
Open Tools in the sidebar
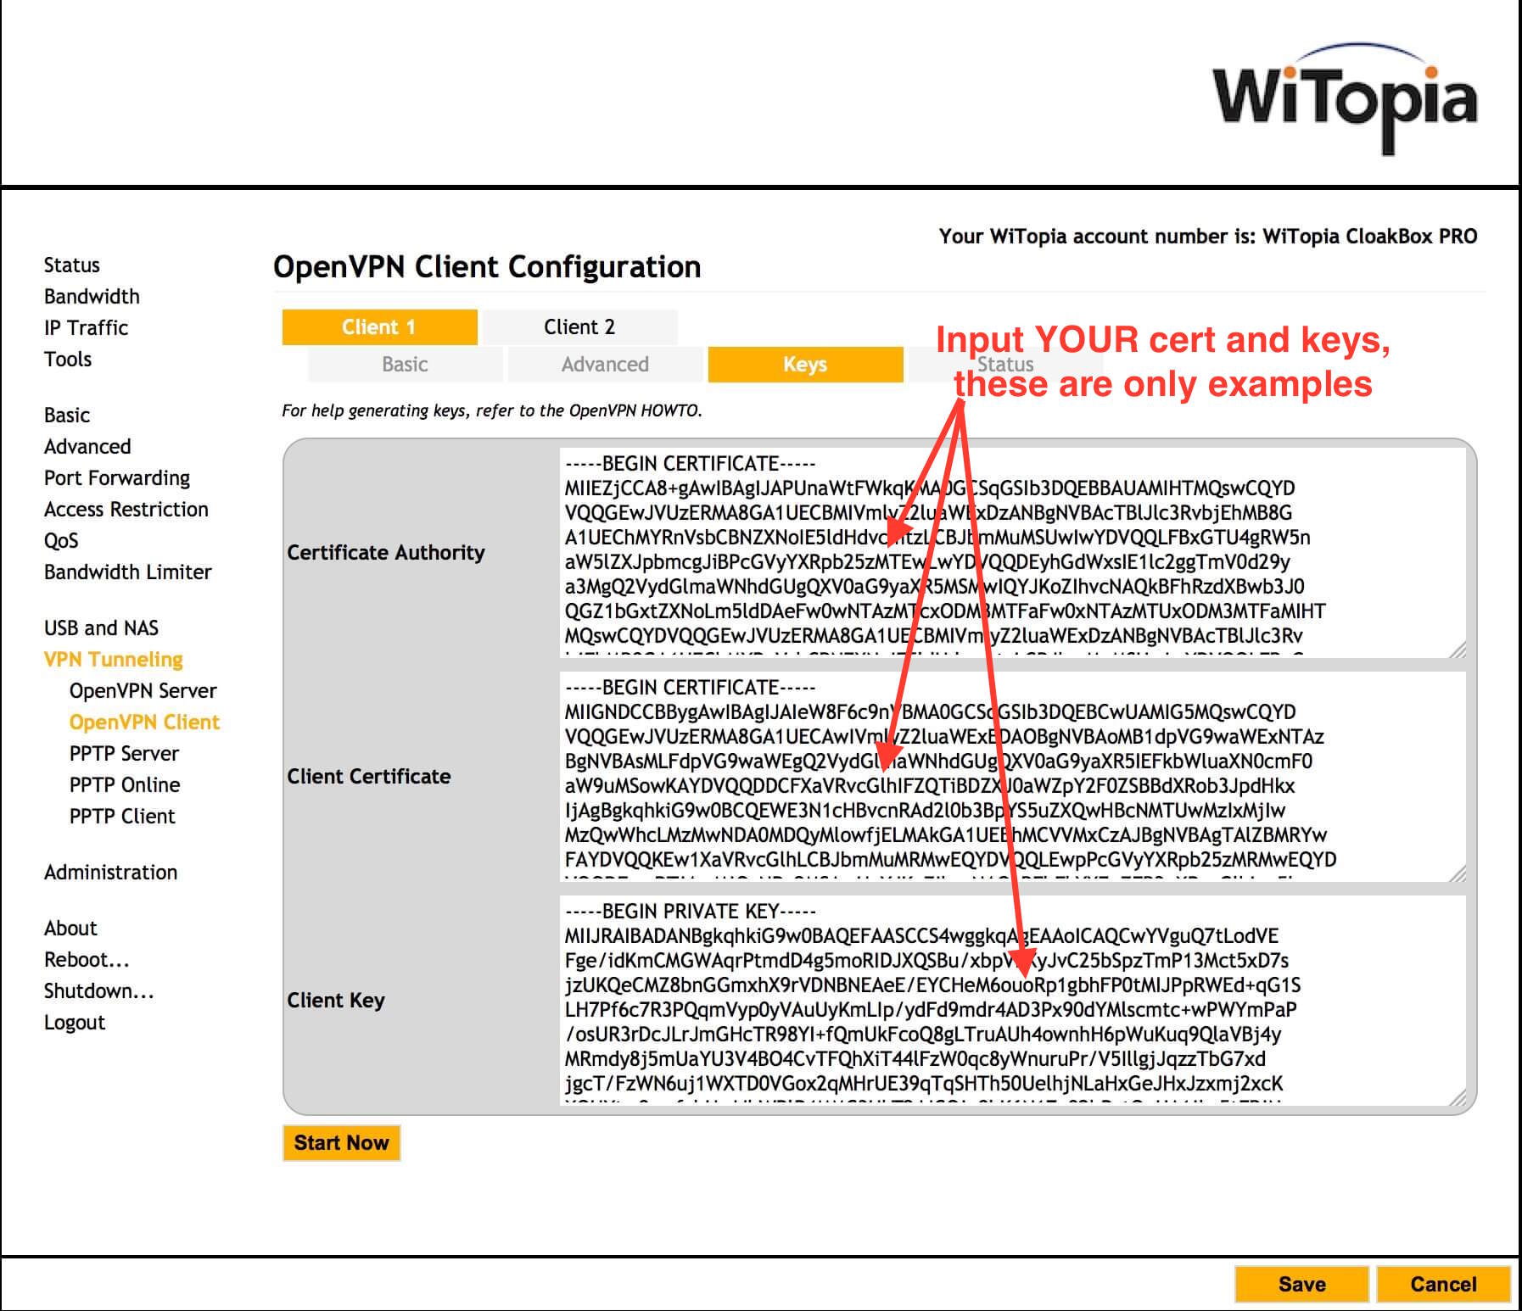click(68, 360)
